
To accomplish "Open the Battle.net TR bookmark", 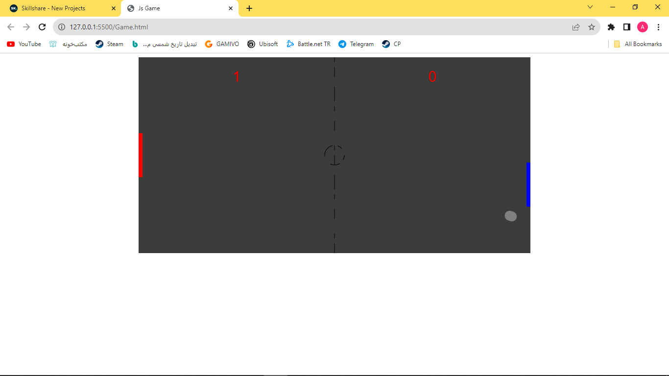I will (x=309, y=44).
